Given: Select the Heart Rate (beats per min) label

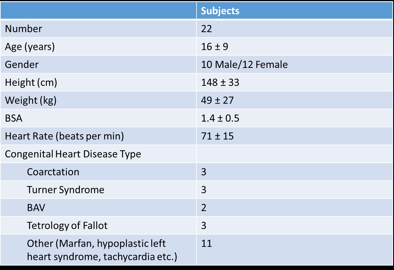Looking at the screenshot, I should (64, 136).
